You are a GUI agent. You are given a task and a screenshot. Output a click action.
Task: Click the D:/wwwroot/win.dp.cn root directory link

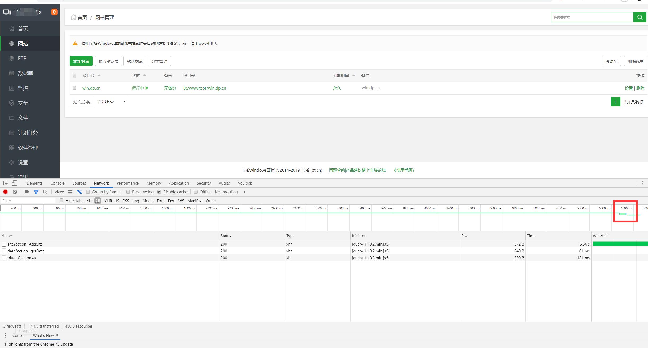(x=204, y=88)
